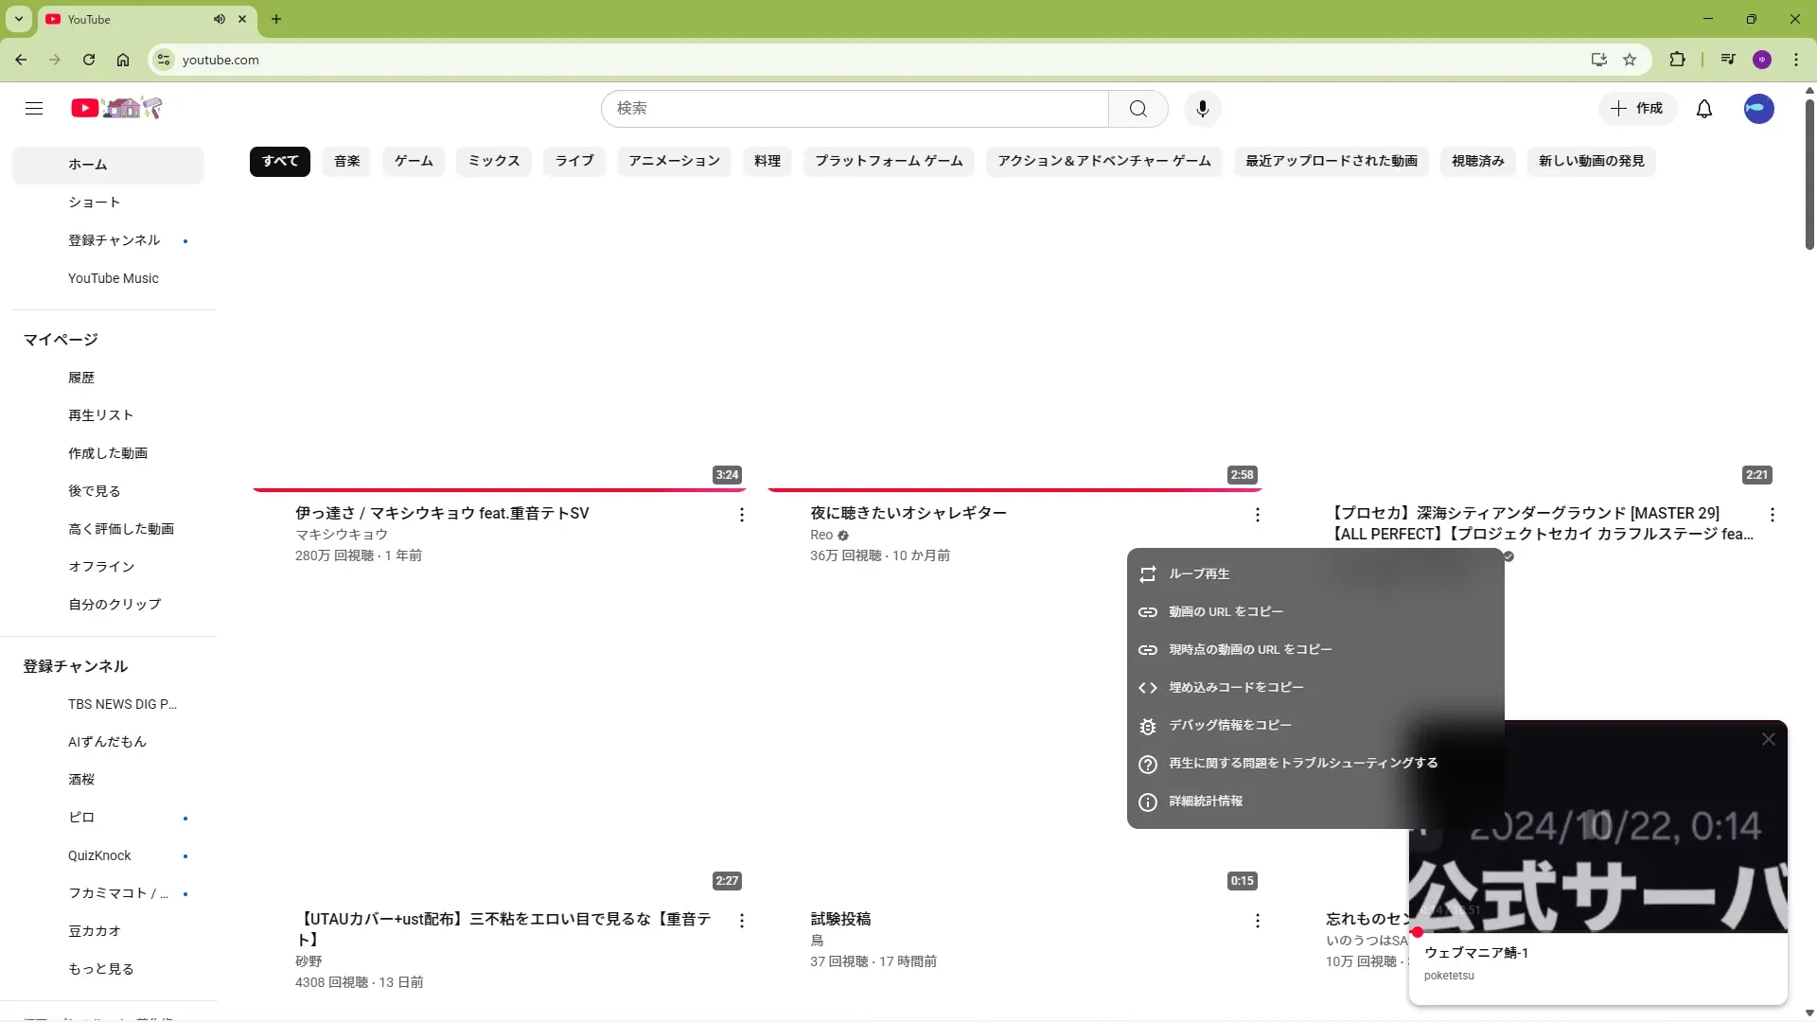The width and height of the screenshot is (1817, 1022).
Task: Open the notifications bell
Action: click(1703, 109)
